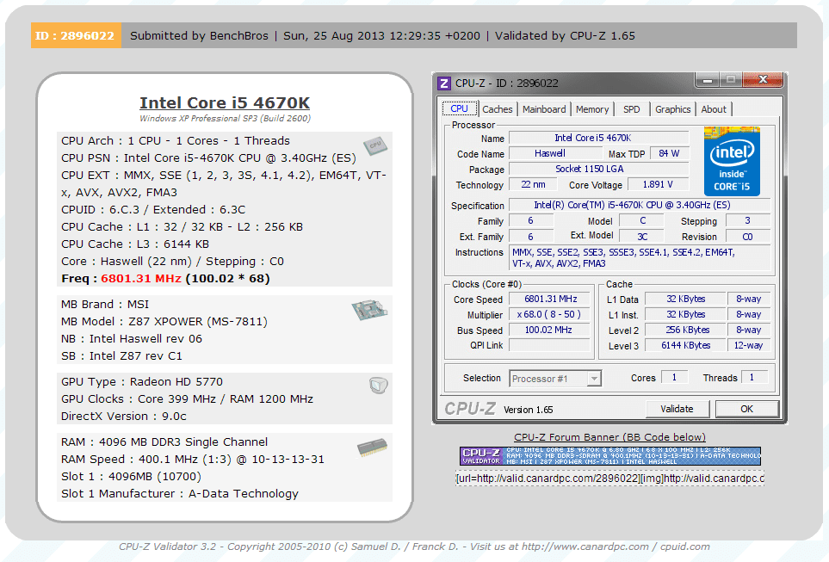The height and width of the screenshot is (562, 829).
Task: Click the motherboard icon beside MB Brand
Action: [369, 310]
